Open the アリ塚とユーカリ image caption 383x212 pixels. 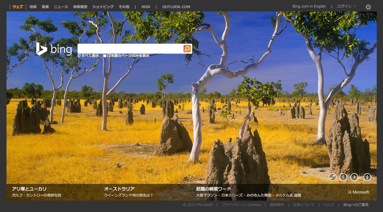[x=29, y=189]
